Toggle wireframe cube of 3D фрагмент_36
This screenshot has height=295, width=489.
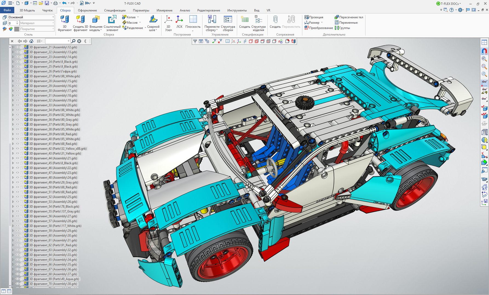click(22, 120)
